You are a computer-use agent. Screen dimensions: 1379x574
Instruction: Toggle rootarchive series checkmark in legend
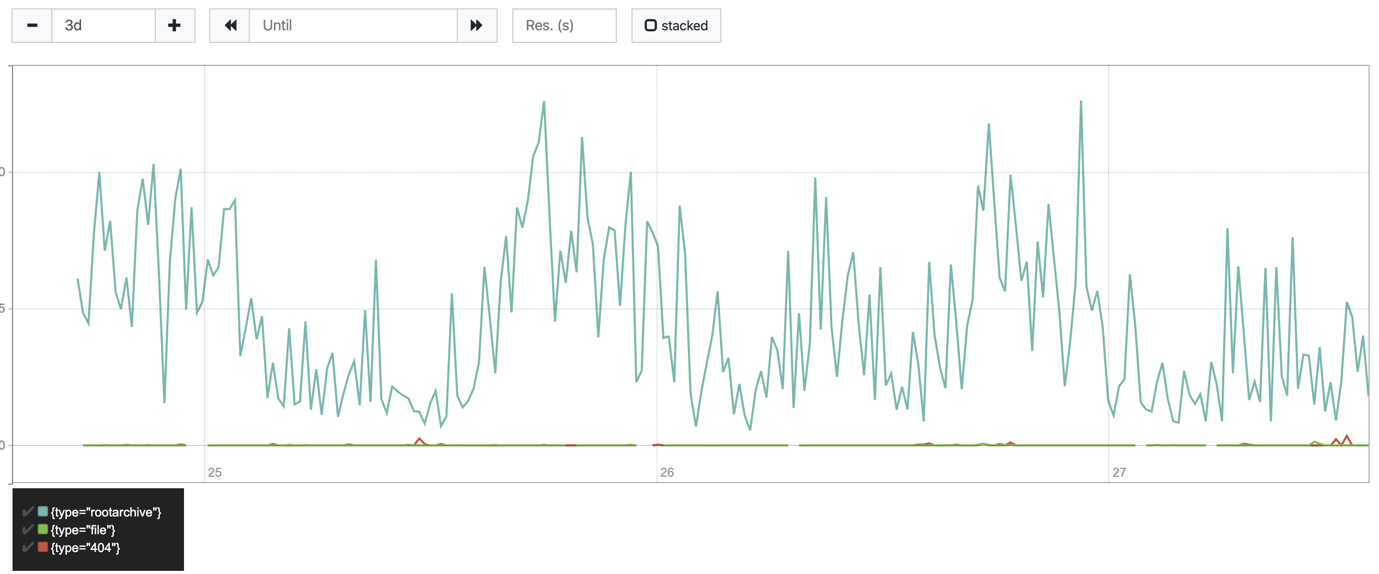tap(28, 512)
